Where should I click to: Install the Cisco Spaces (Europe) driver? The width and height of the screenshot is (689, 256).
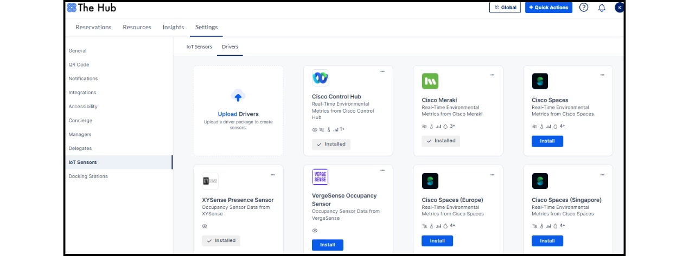point(437,241)
